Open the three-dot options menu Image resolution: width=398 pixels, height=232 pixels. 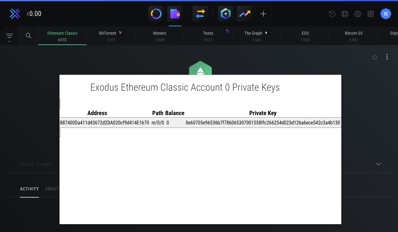(x=387, y=57)
